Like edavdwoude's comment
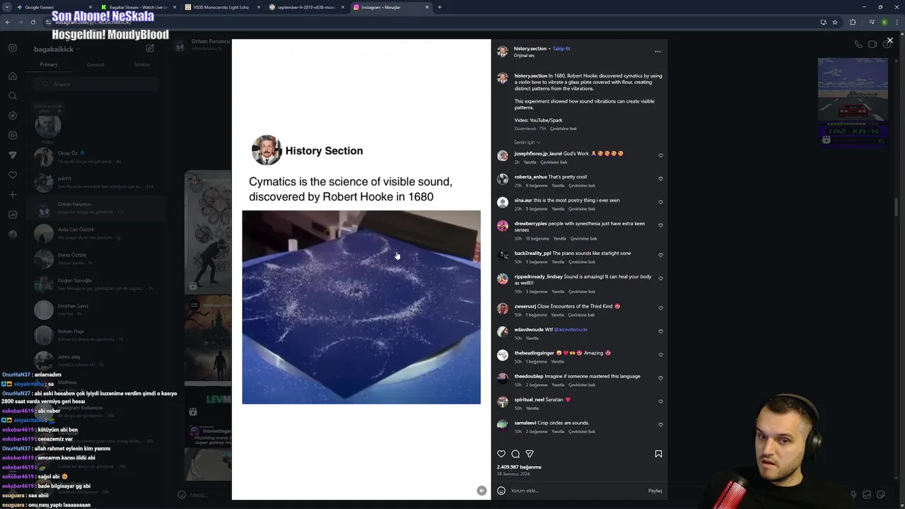This screenshot has width=905, height=509. [660, 332]
